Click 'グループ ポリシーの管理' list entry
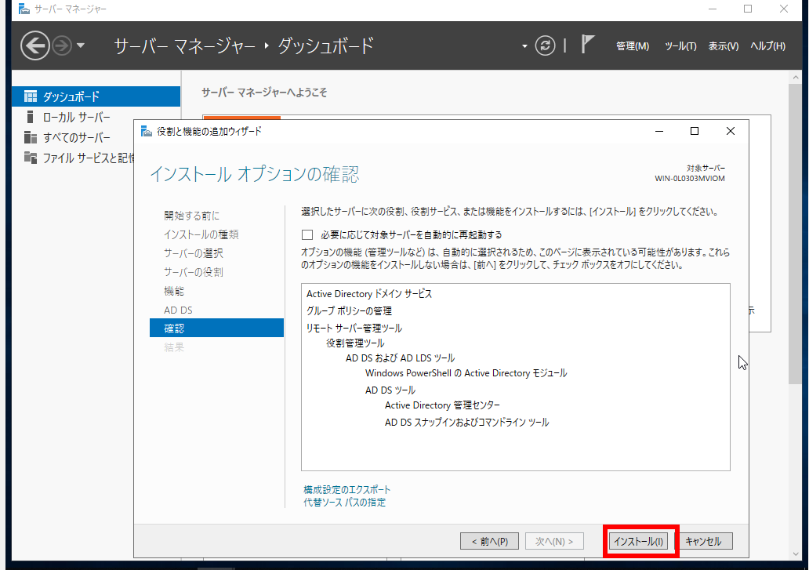Viewport: 809px width, 570px height. coord(349,311)
